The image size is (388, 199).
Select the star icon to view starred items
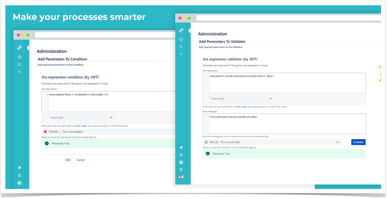[181, 39]
